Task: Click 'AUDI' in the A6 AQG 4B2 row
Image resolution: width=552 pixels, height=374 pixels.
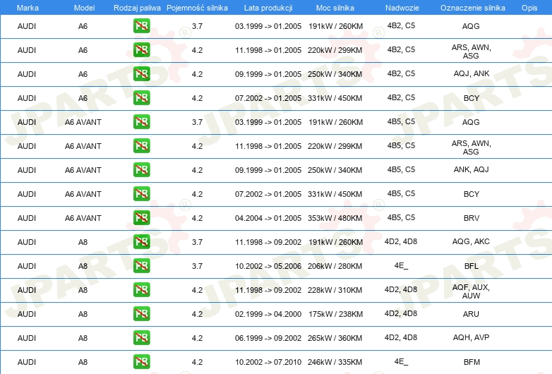Action: click(27, 26)
